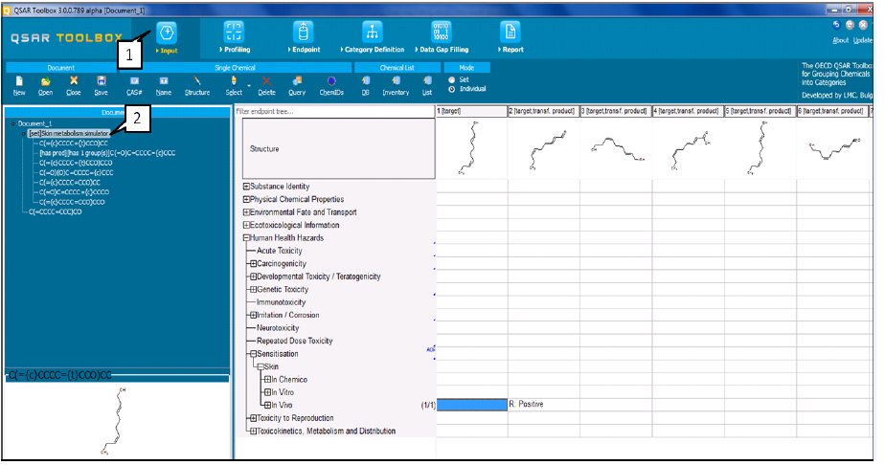Select Acute Toxicity endpoint
The height and width of the screenshot is (465, 885).
click(x=280, y=251)
